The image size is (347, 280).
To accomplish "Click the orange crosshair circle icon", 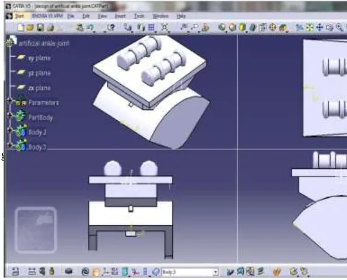I will point(273,28).
